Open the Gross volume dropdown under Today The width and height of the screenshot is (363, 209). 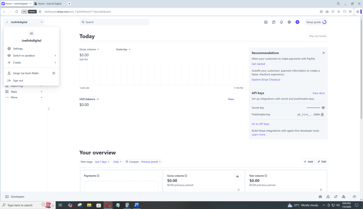coord(89,50)
